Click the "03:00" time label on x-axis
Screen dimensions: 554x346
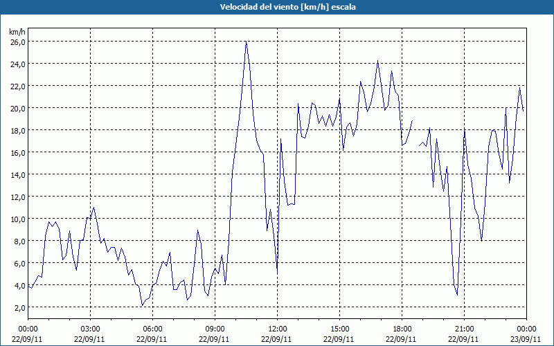pos(90,329)
